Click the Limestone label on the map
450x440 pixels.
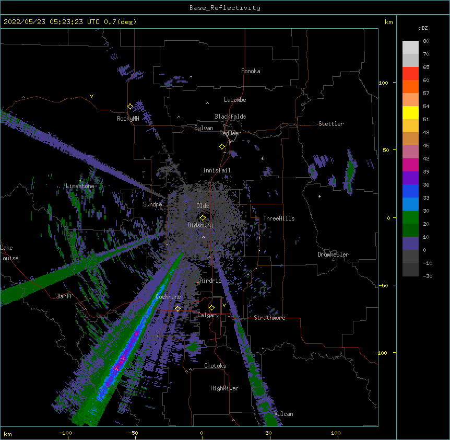pyautogui.click(x=80, y=186)
